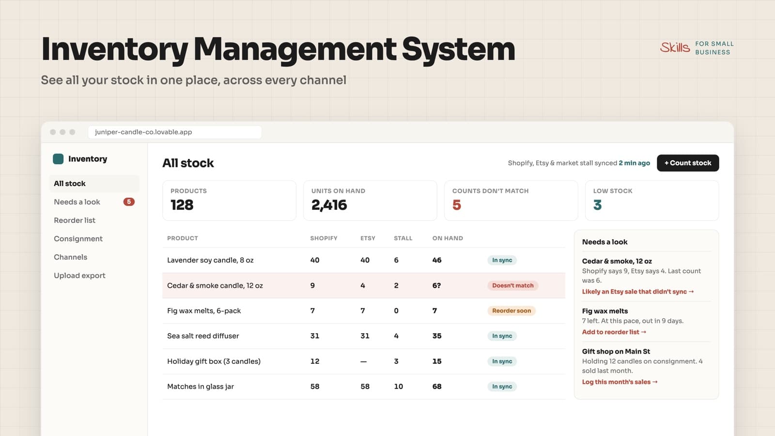Select Consignment in the sidebar
Screen dimensions: 775x436
click(78, 239)
